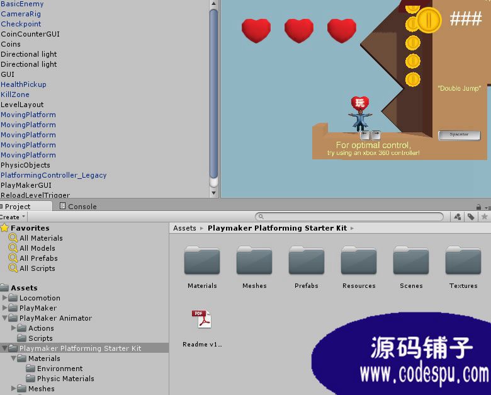Click the middle red heart

pos(299,30)
